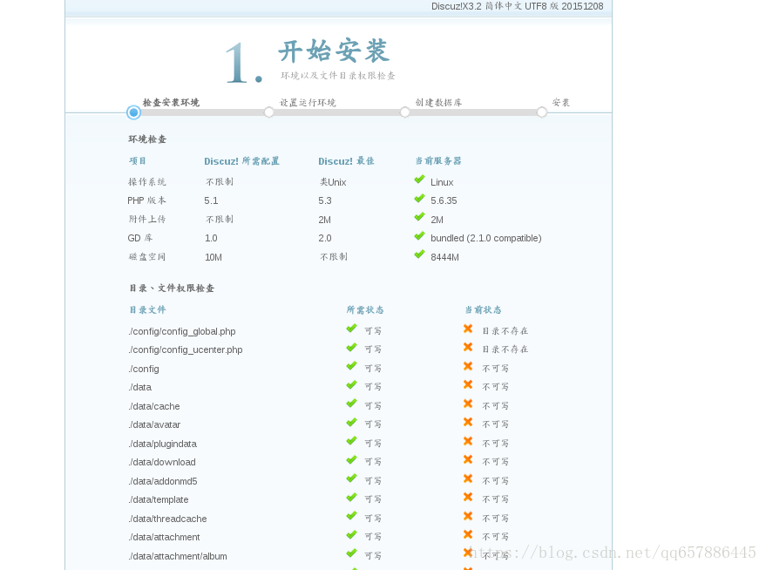
Task: Click the ./config/config_ucenter.php path text
Action: [x=185, y=349]
